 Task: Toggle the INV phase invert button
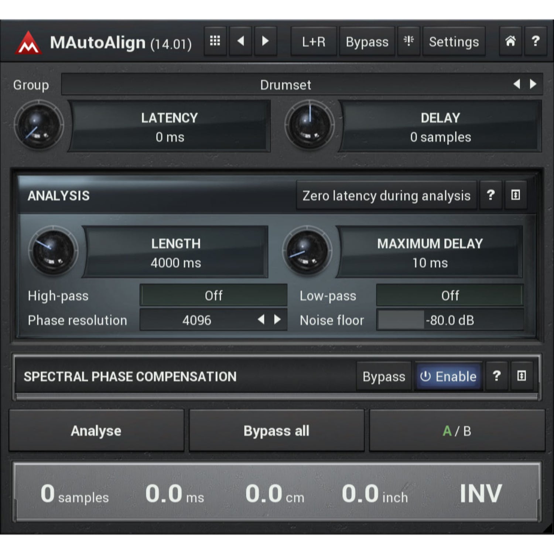481,493
